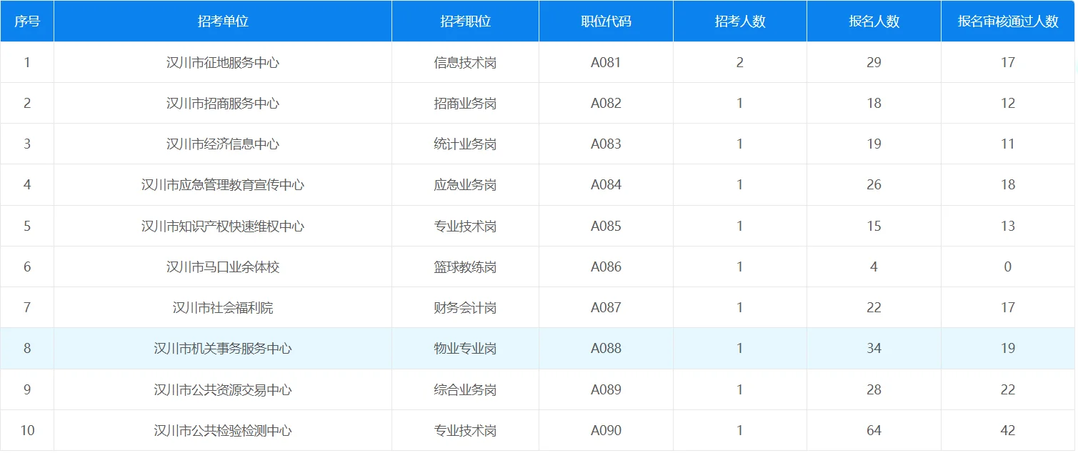Click the 招考人数 column header

click(x=739, y=21)
